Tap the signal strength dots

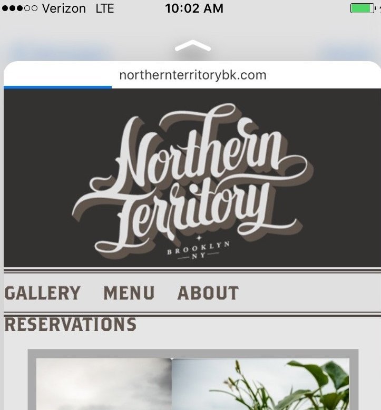coord(19,8)
